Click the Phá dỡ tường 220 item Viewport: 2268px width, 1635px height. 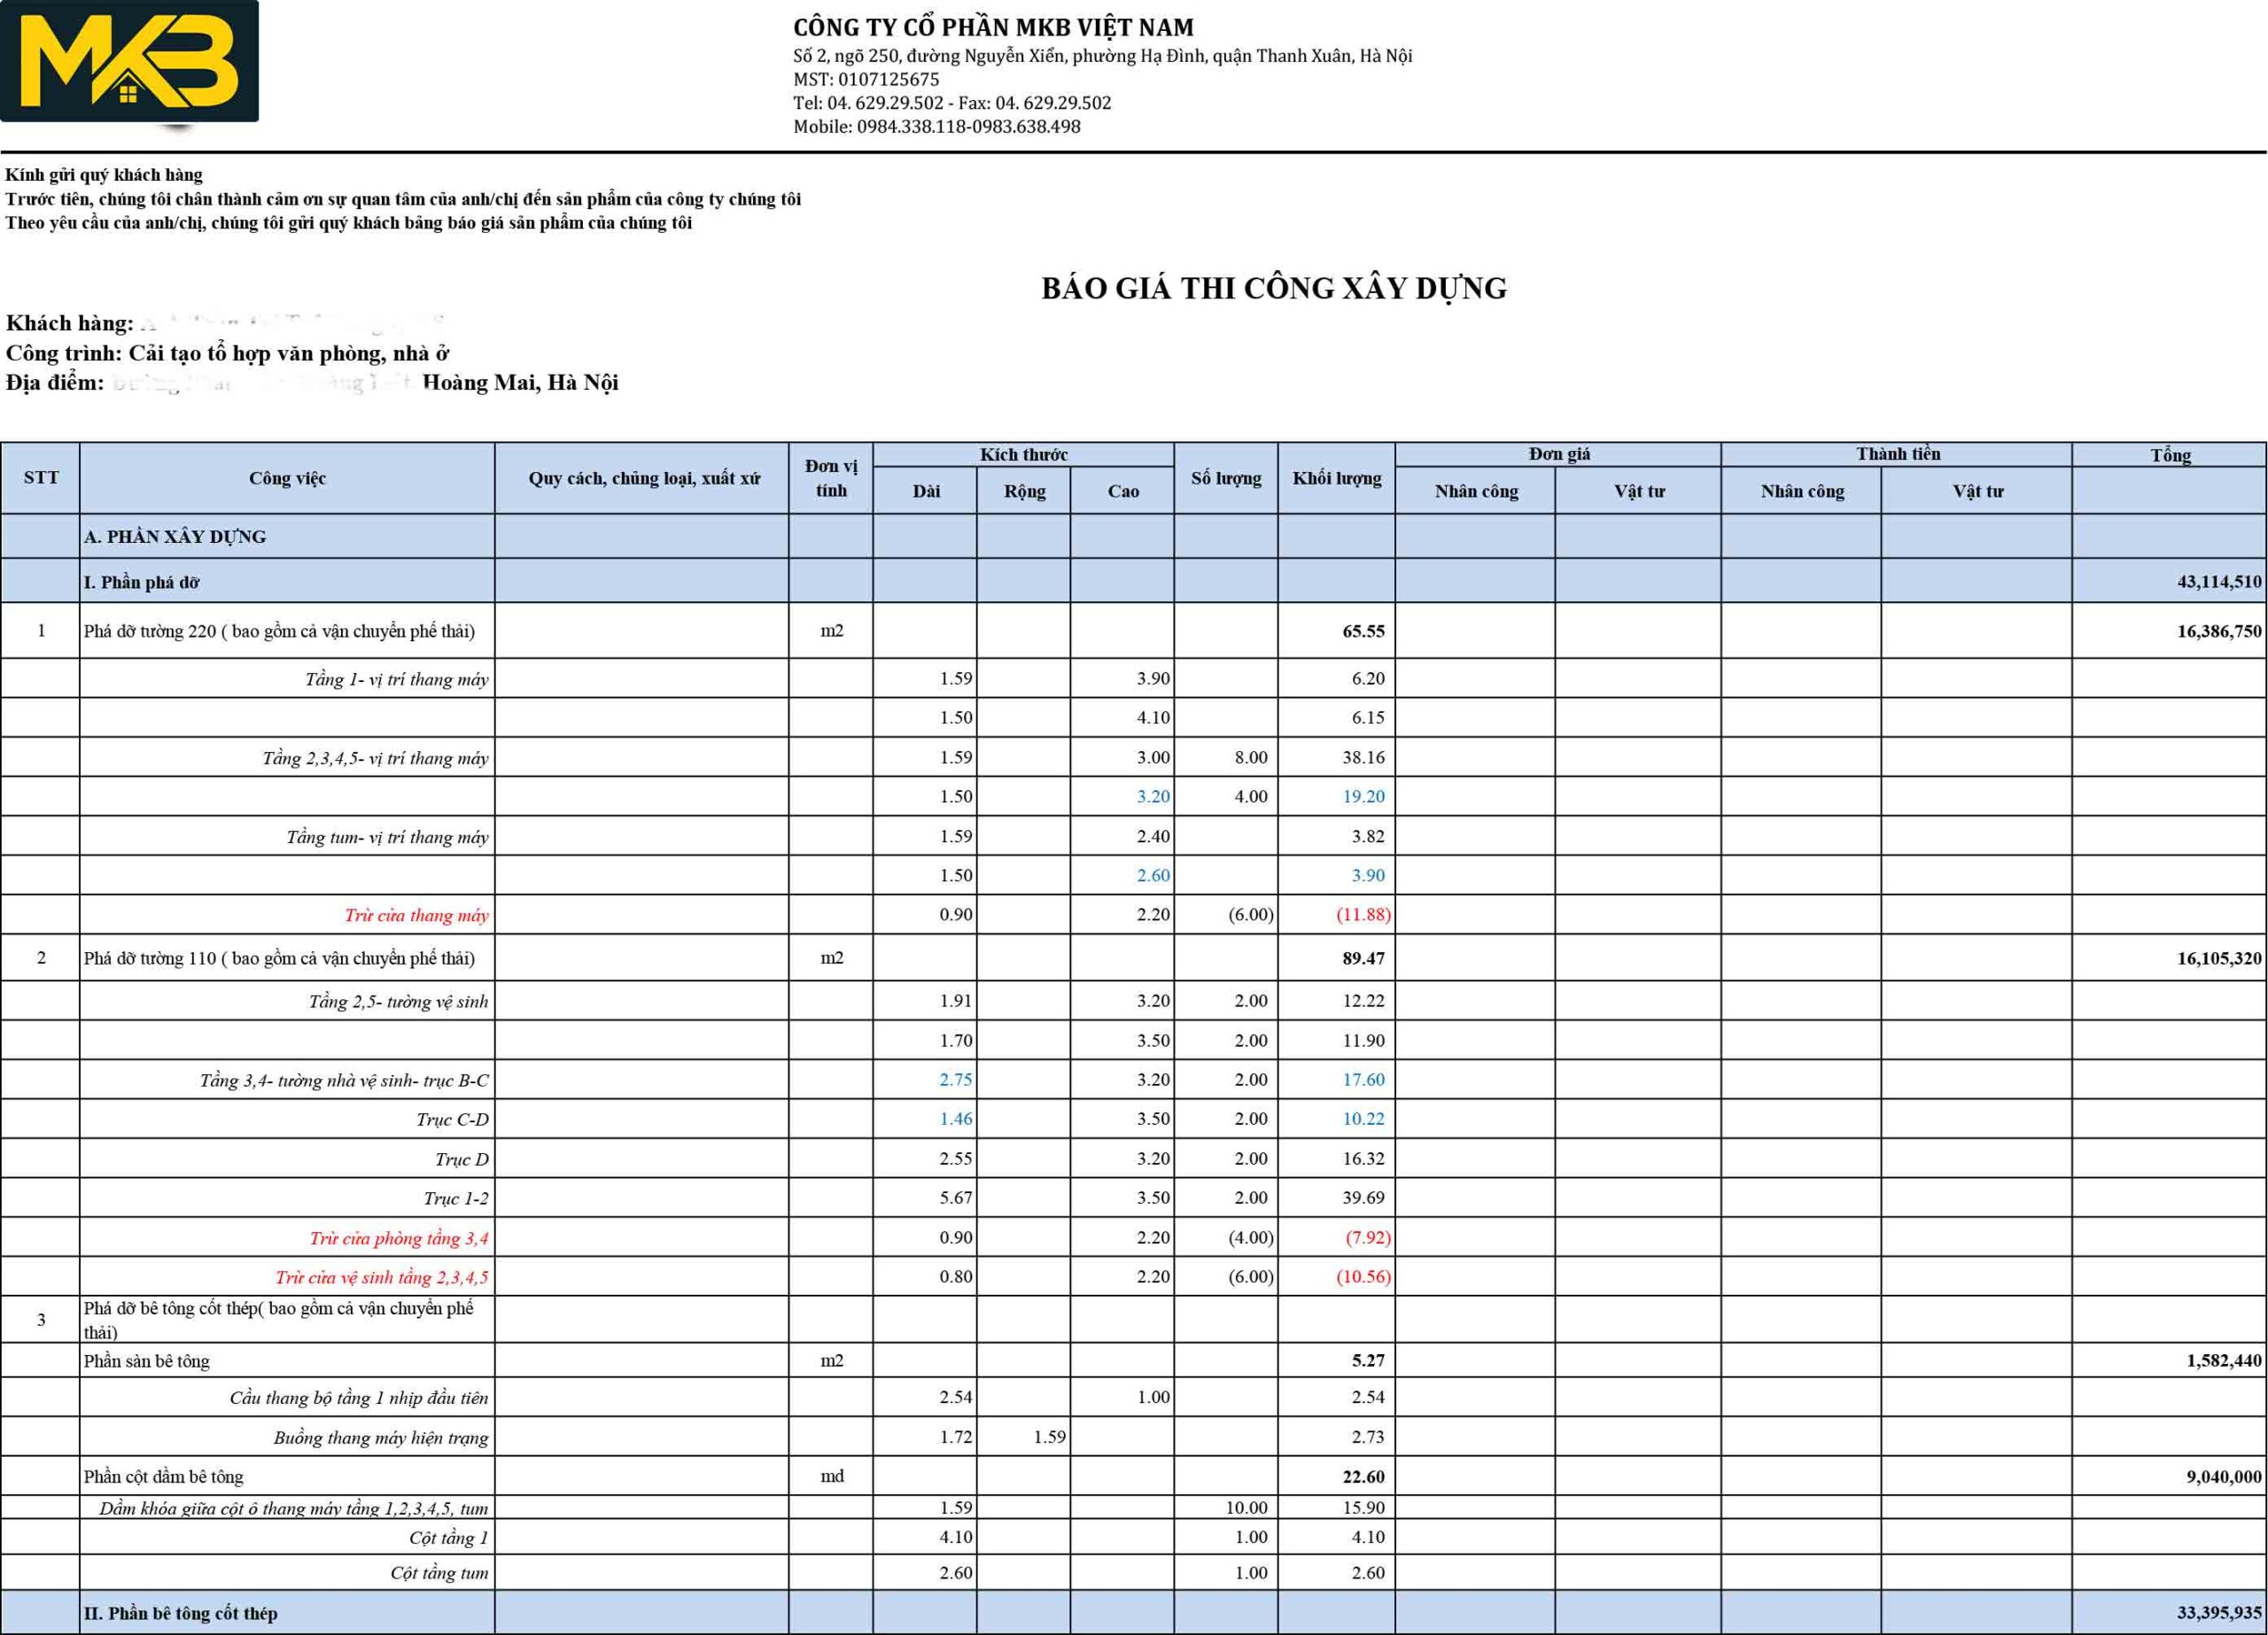coord(279,631)
